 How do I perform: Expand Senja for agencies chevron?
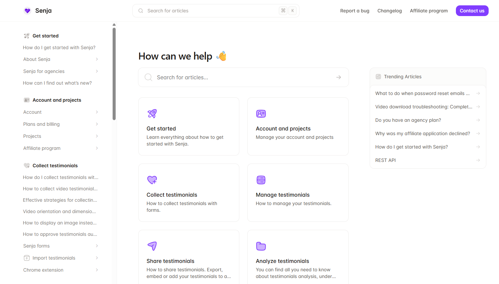(x=97, y=71)
